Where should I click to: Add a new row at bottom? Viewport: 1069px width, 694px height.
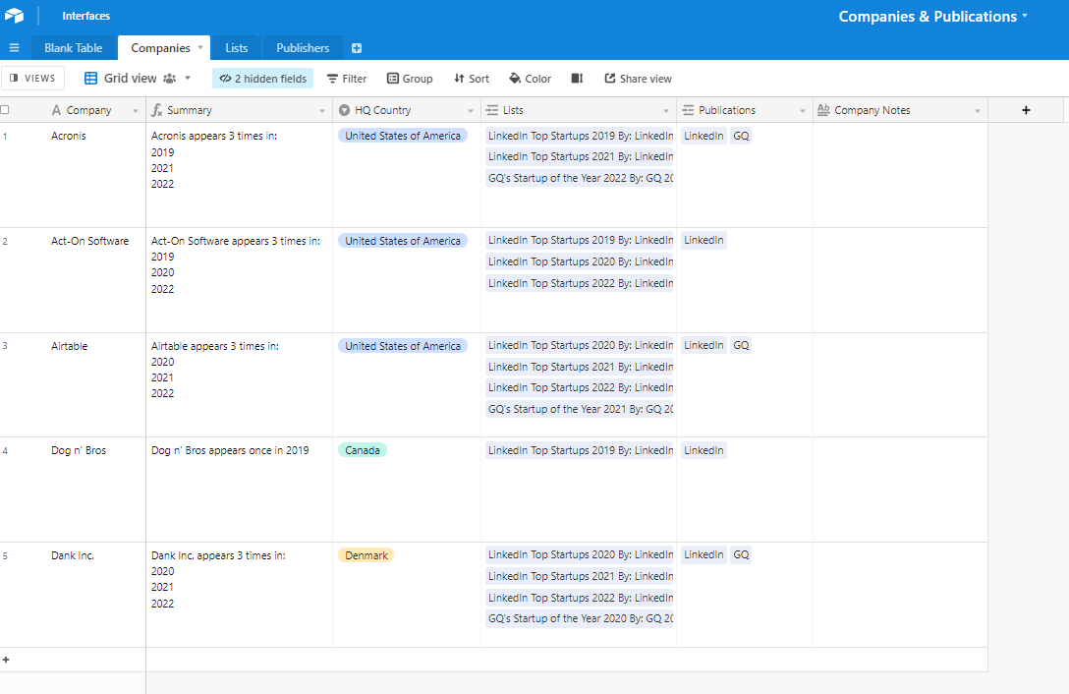tap(6, 660)
